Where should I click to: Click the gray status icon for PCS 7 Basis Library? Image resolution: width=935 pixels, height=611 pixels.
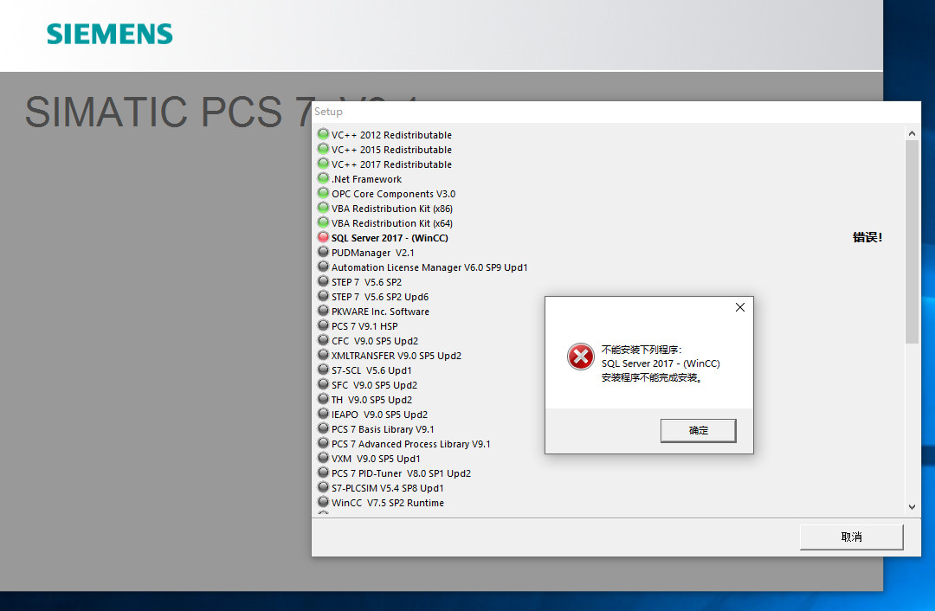(323, 428)
